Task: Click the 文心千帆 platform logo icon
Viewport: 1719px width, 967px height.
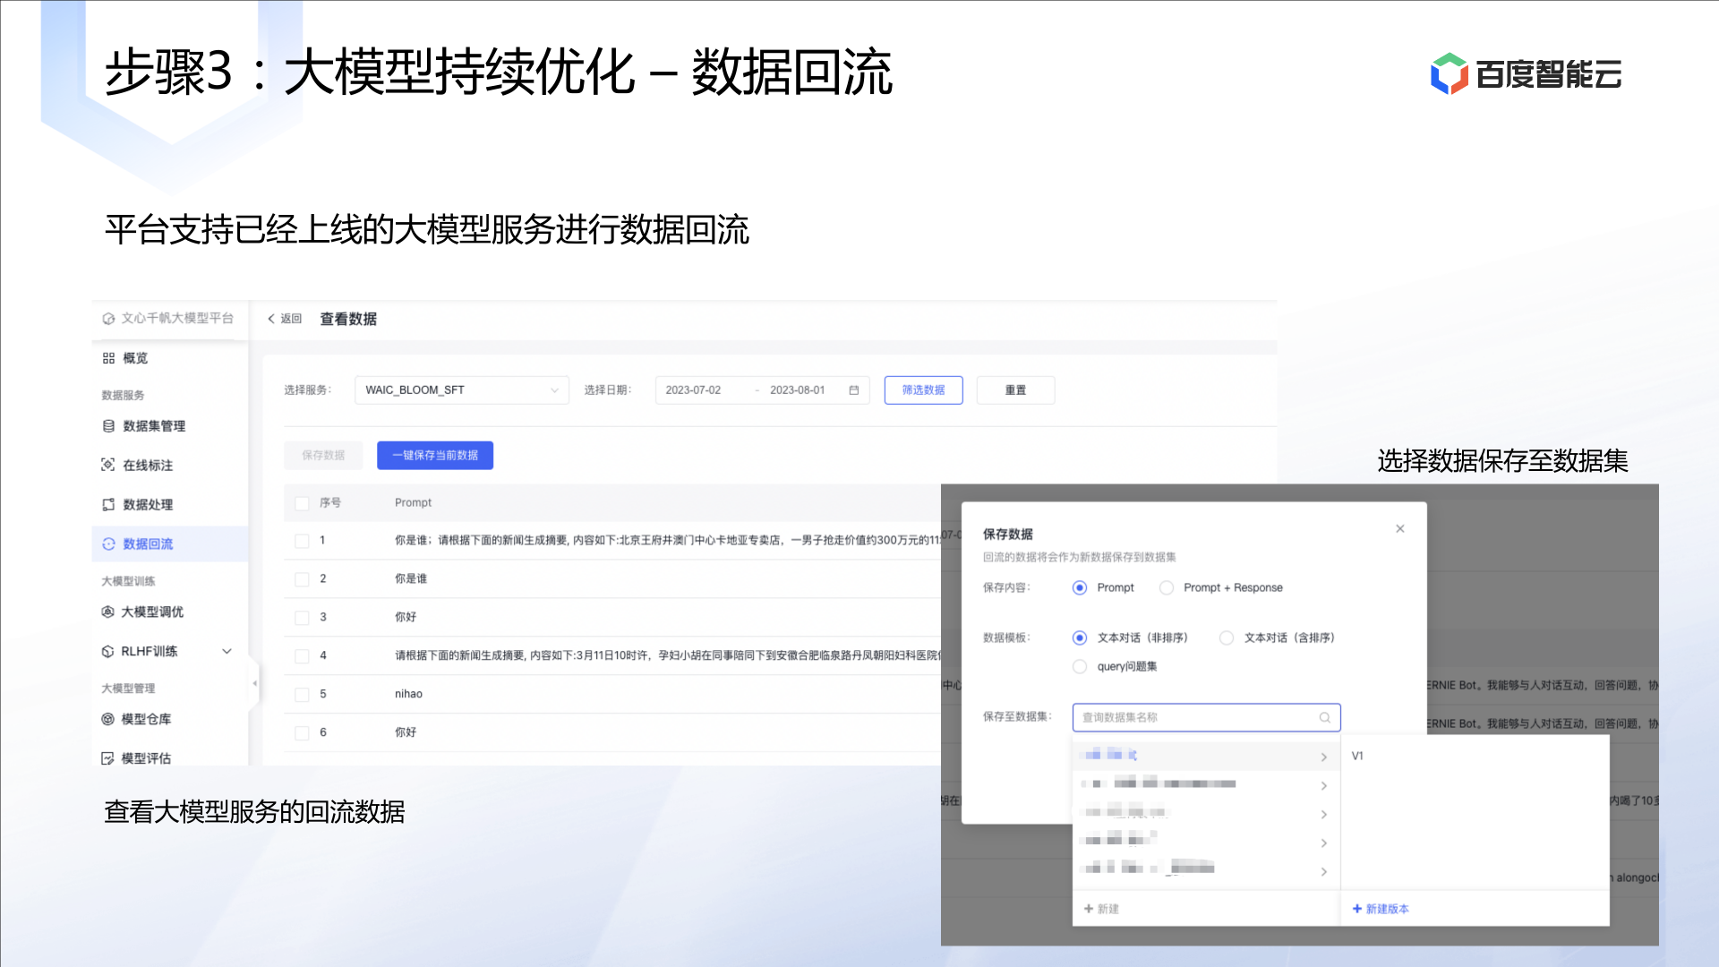Action: (108, 319)
